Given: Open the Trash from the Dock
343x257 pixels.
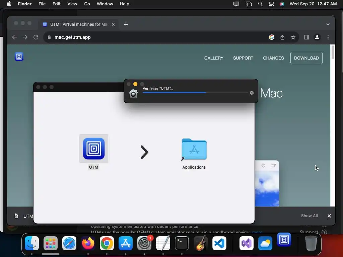Looking at the screenshot, I should pyautogui.click(x=311, y=243).
